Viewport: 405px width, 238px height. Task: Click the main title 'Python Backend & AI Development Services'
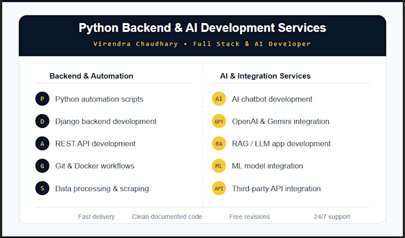click(x=202, y=28)
